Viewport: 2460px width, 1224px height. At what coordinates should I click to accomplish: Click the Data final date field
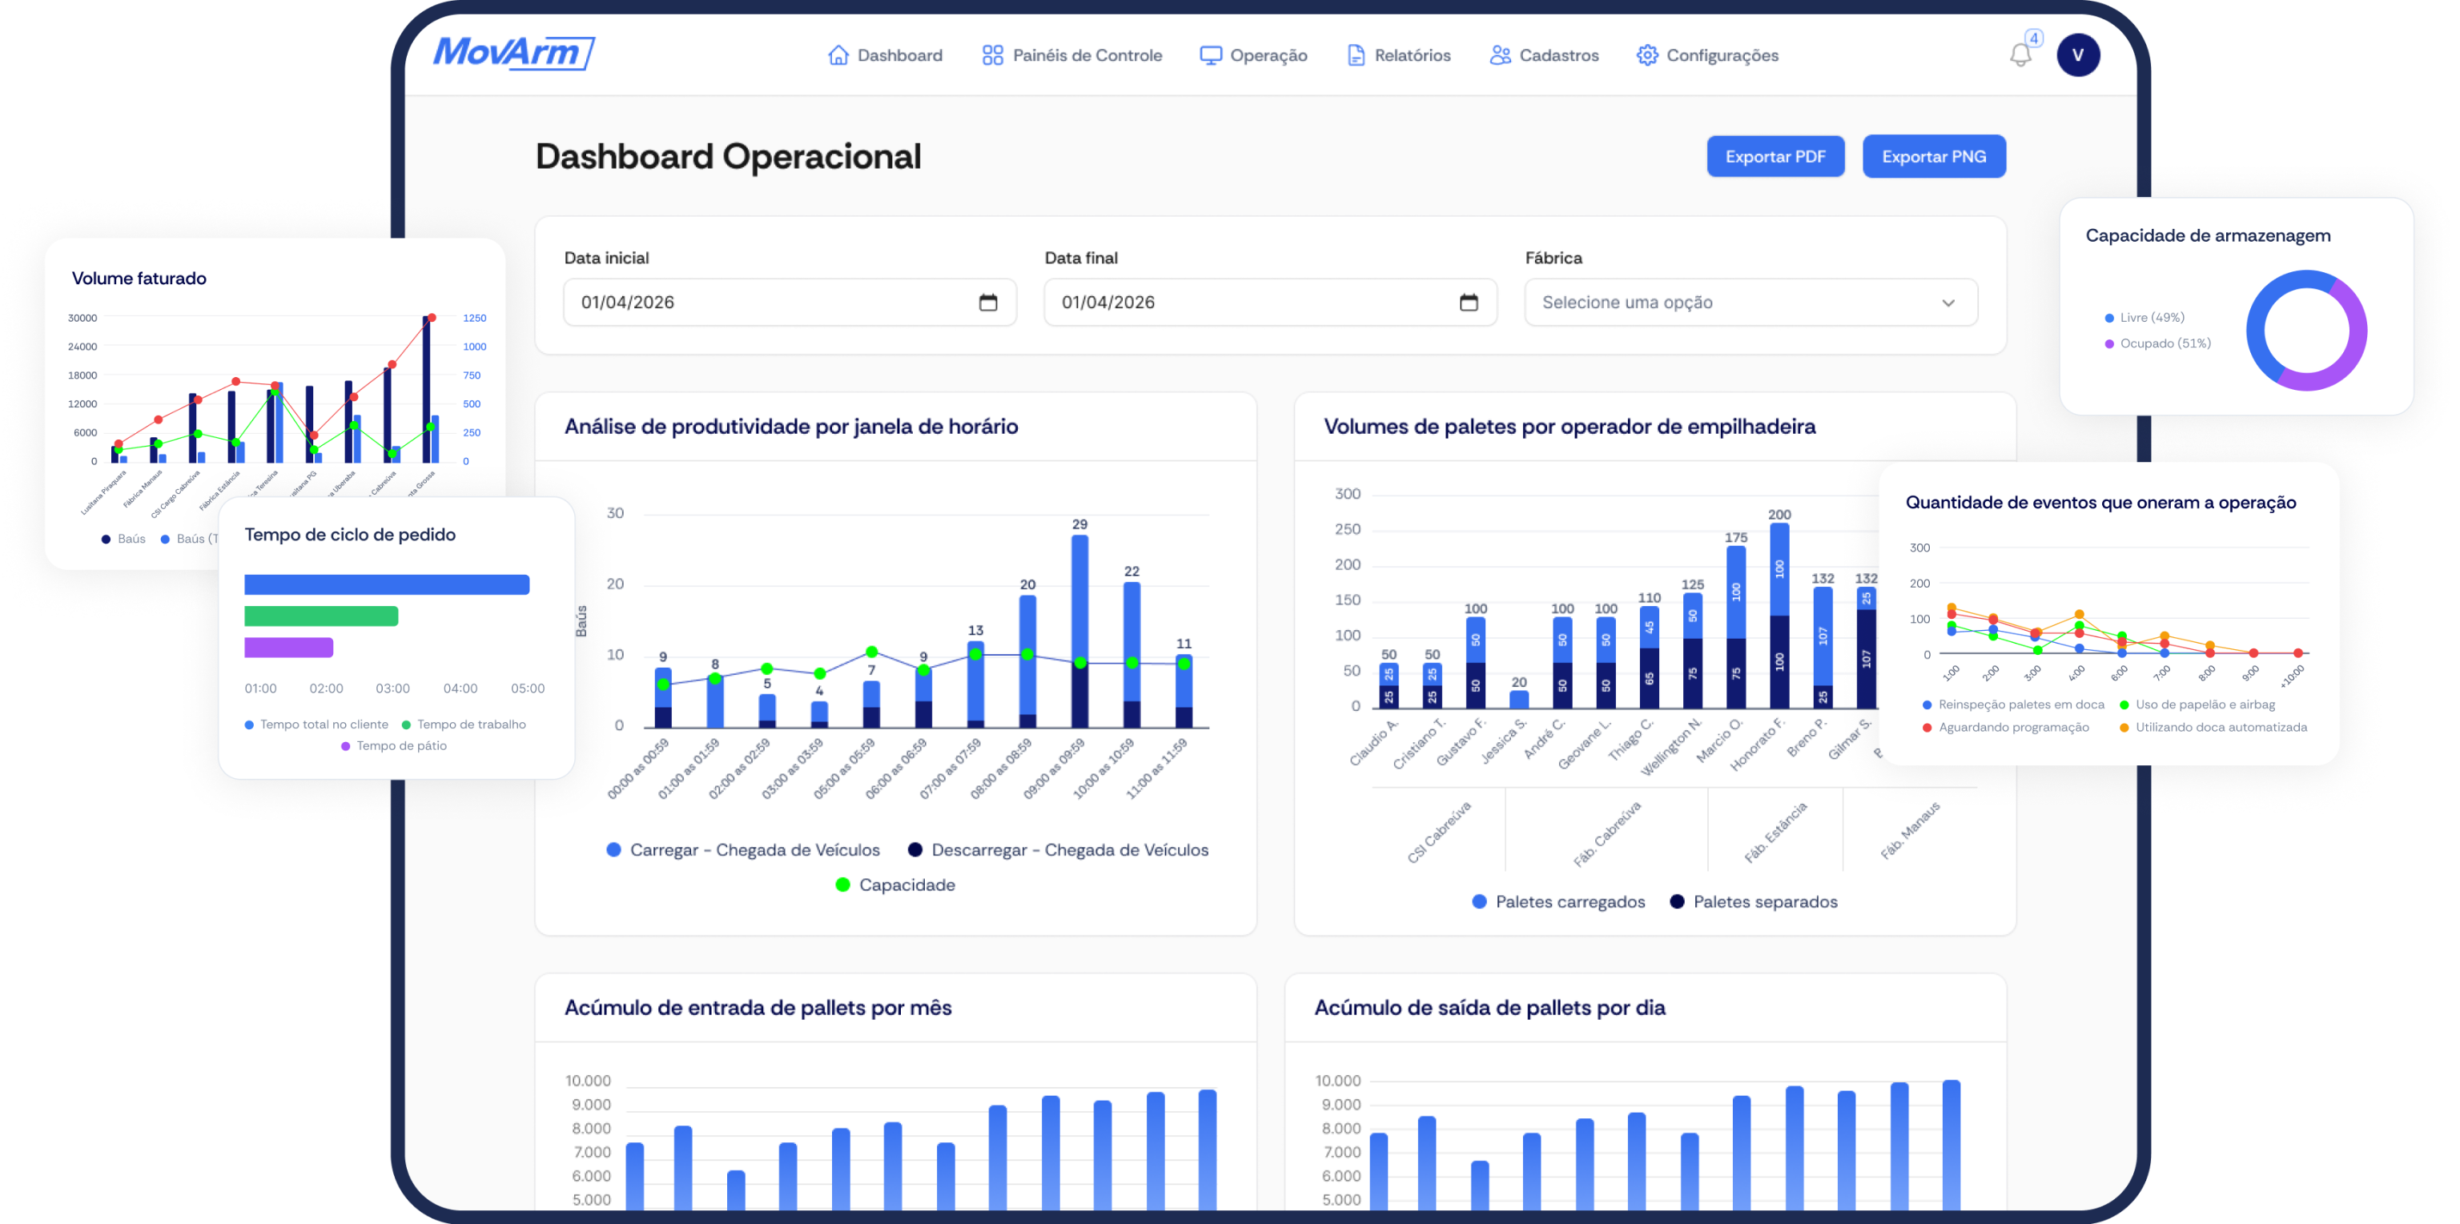pos(1270,303)
